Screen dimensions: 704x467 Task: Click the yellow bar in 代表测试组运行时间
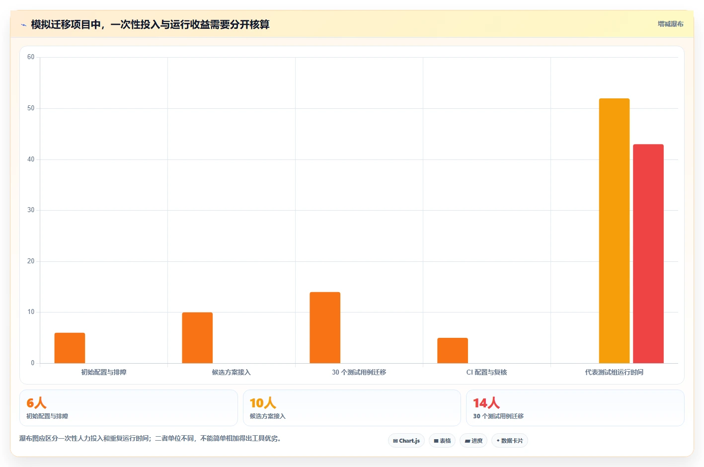click(614, 231)
